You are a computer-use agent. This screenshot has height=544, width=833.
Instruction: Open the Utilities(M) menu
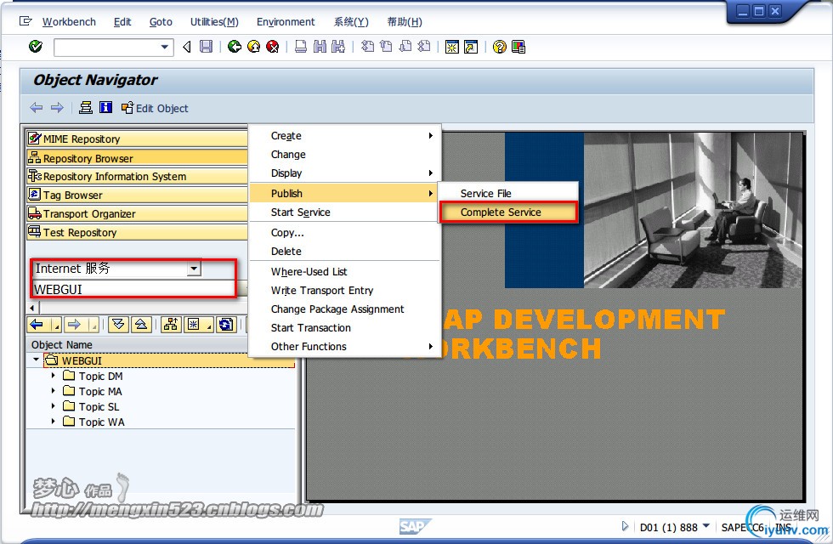(x=214, y=22)
